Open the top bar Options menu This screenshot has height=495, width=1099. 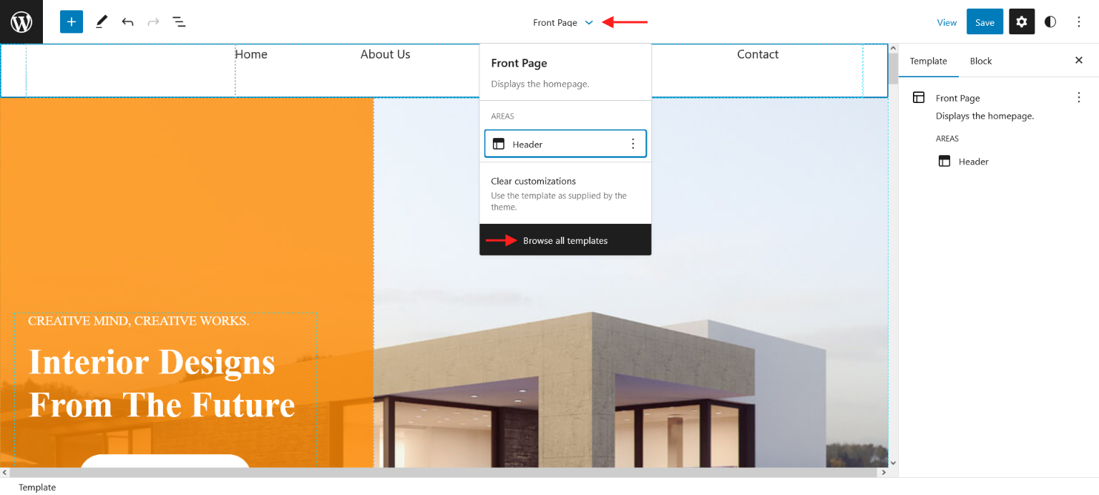[x=1079, y=22]
